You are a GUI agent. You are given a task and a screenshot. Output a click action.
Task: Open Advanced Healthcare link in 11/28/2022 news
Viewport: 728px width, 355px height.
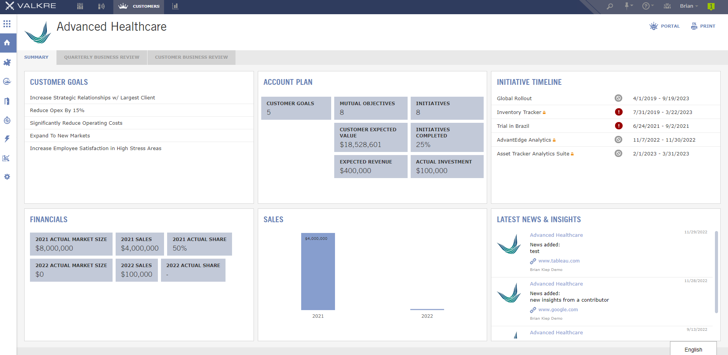(556, 284)
